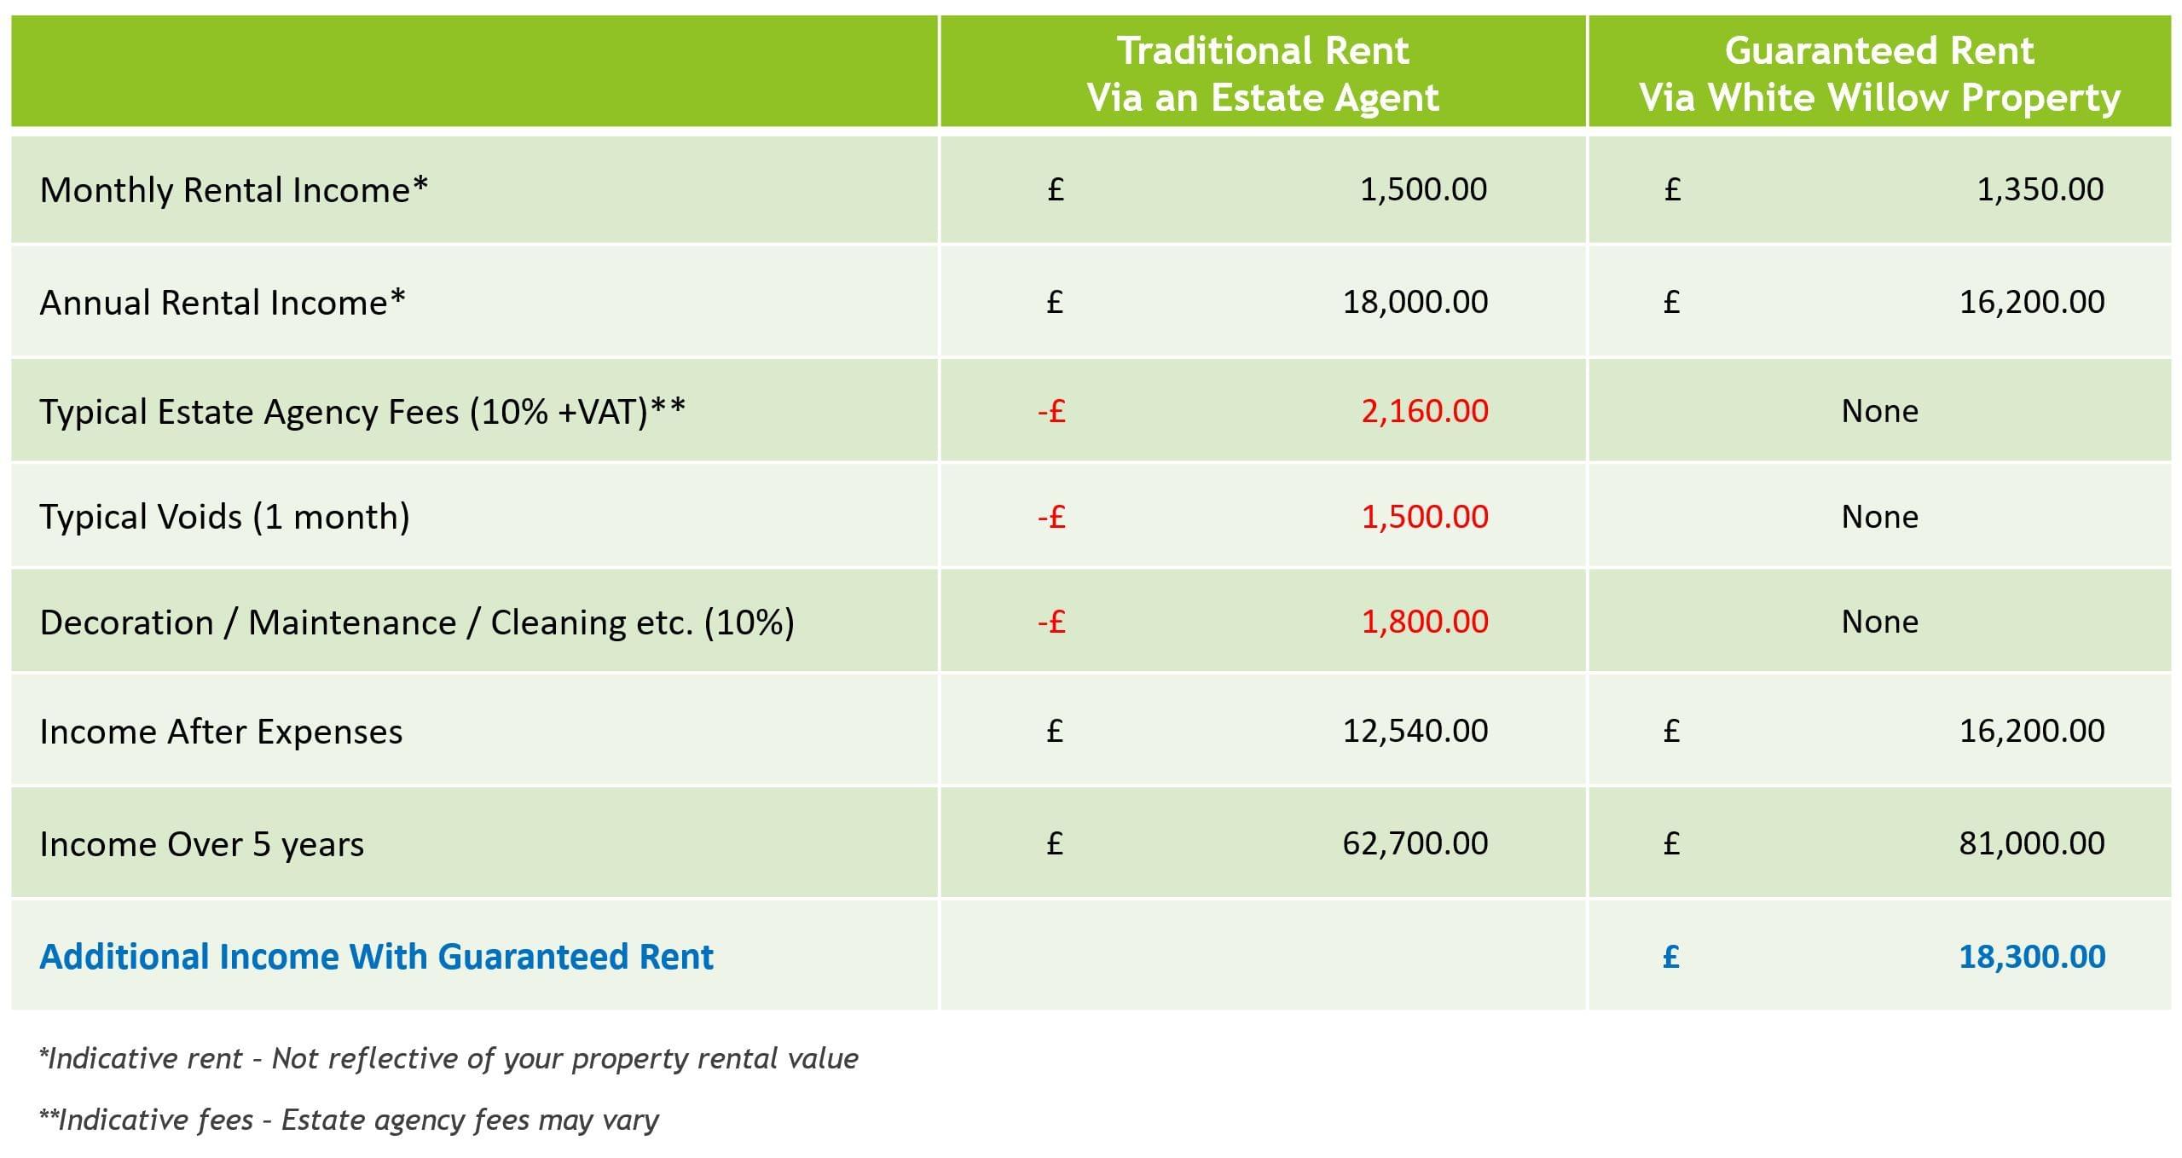The height and width of the screenshot is (1158, 2182).
Task: Select the Annual Rental Income row label
Action: (x=223, y=303)
